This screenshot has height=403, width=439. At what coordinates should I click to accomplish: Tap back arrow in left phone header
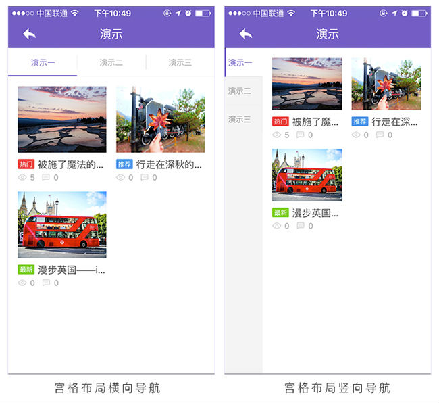[x=29, y=34]
